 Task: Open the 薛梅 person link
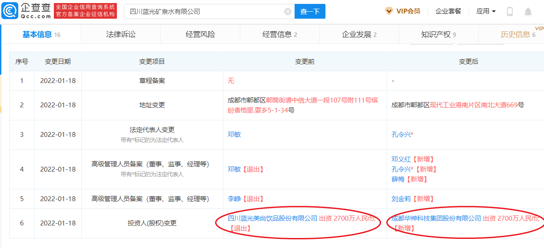click(x=398, y=179)
